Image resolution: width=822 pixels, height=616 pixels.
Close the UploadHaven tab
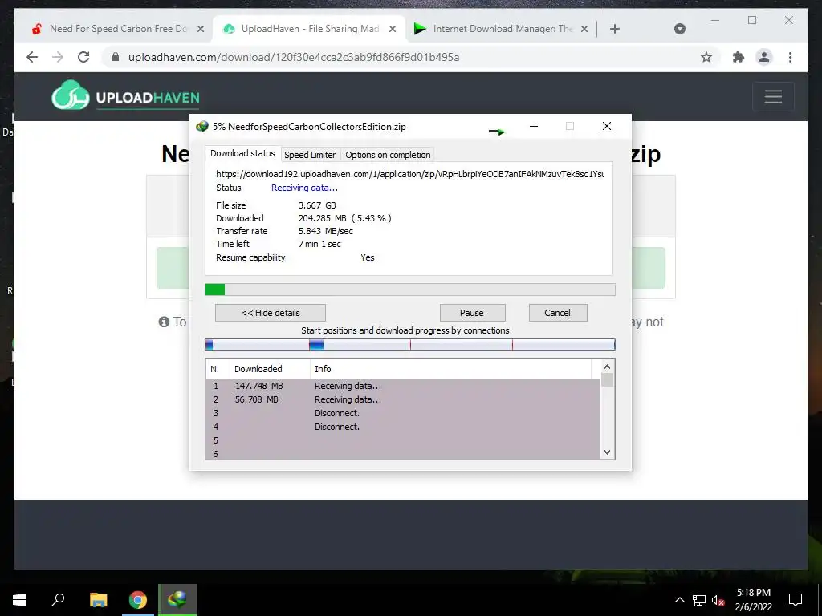pos(392,29)
